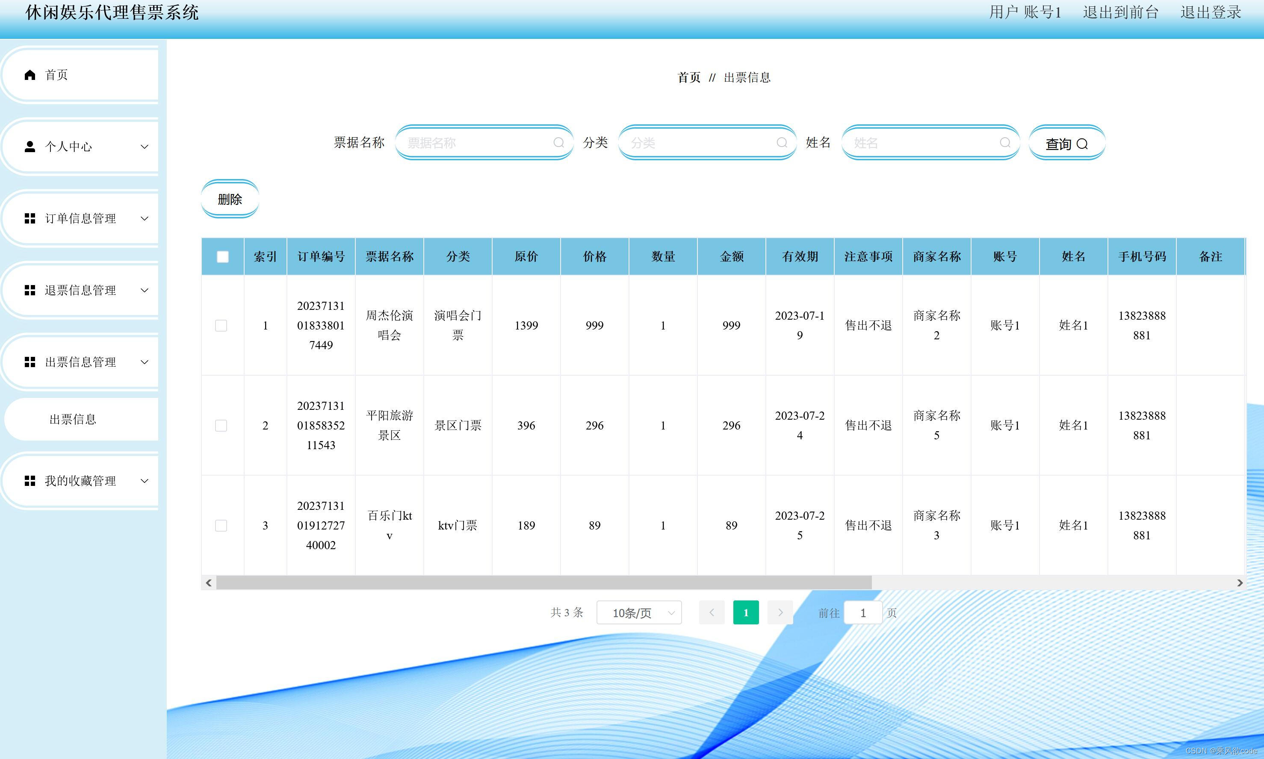Click the right arrow on horizontal scrollbar
The image size is (1264, 759).
point(1240,582)
